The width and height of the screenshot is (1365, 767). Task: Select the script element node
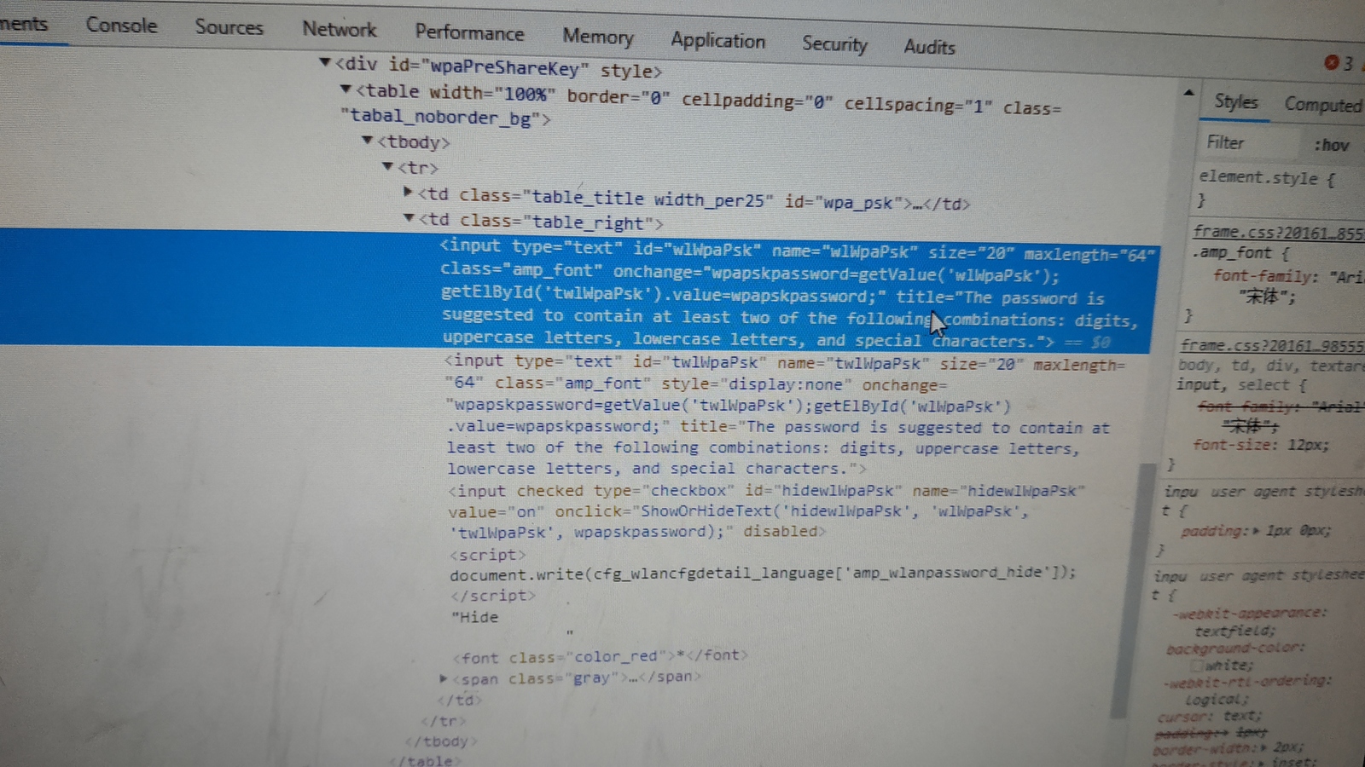[x=488, y=555]
